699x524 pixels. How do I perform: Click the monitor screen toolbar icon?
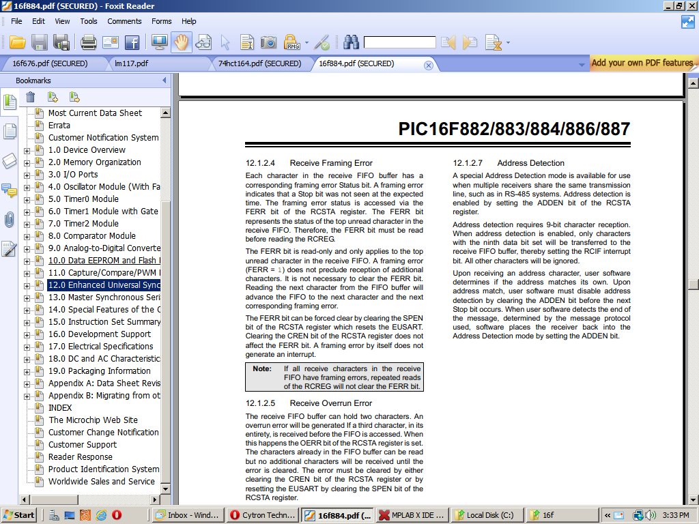(x=159, y=42)
